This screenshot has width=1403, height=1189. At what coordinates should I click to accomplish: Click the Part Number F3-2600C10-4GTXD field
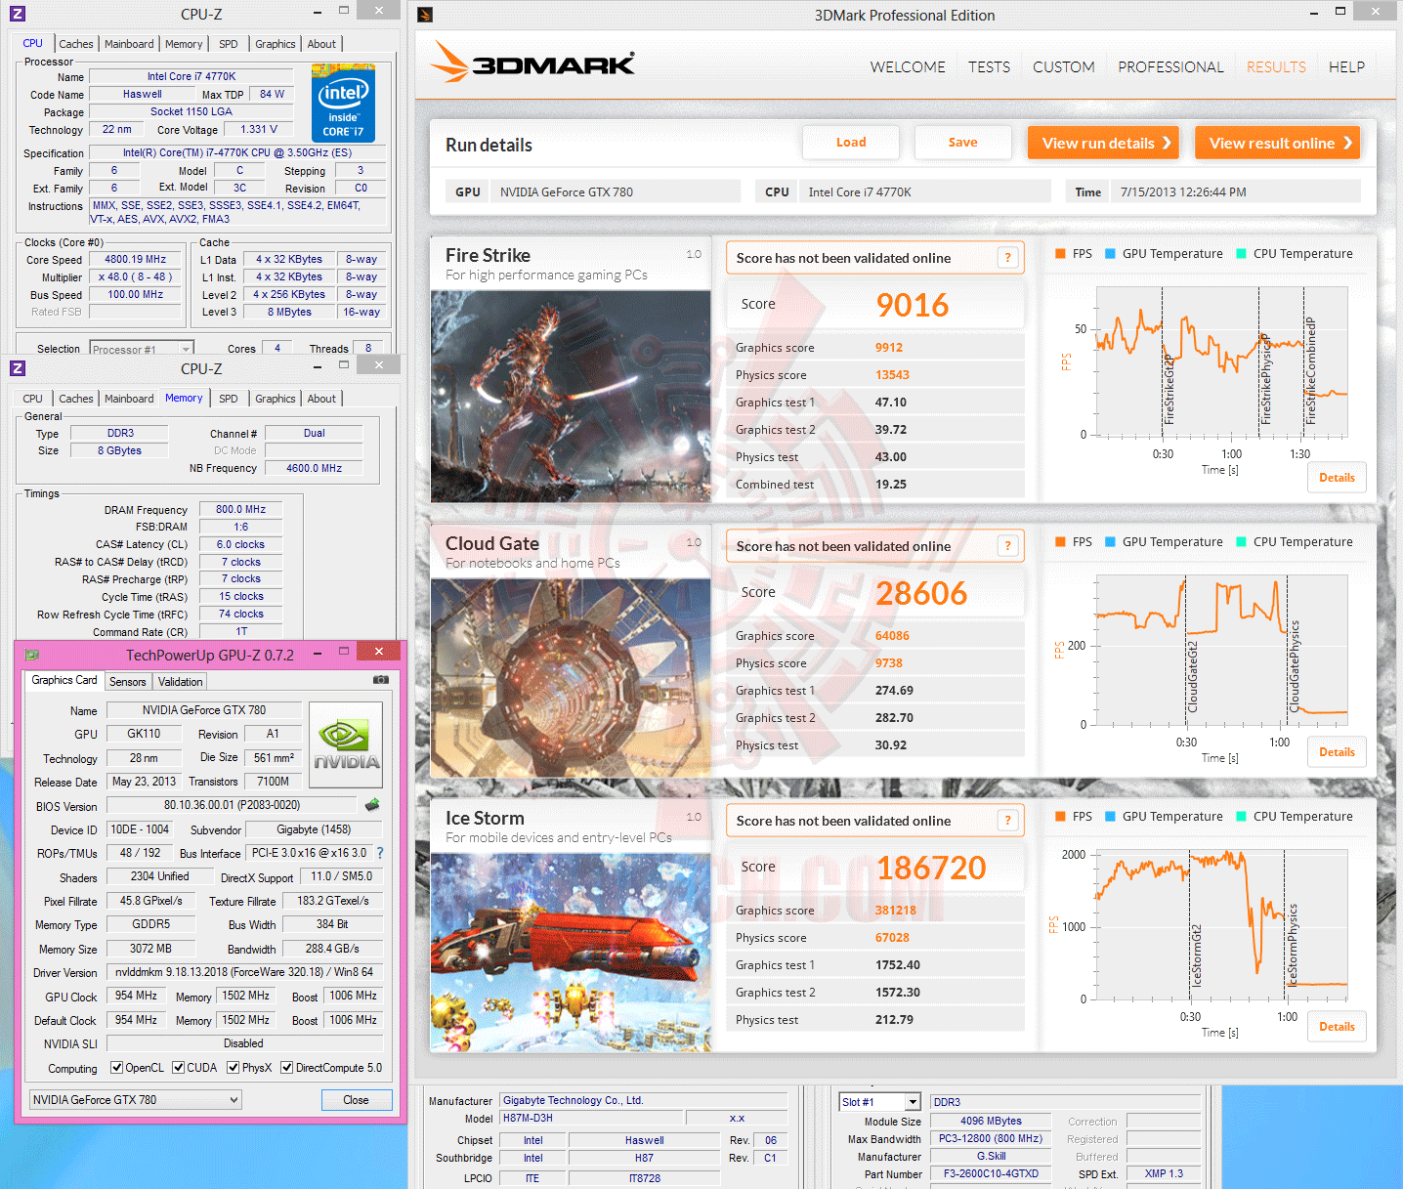click(x=991, y=1173)
